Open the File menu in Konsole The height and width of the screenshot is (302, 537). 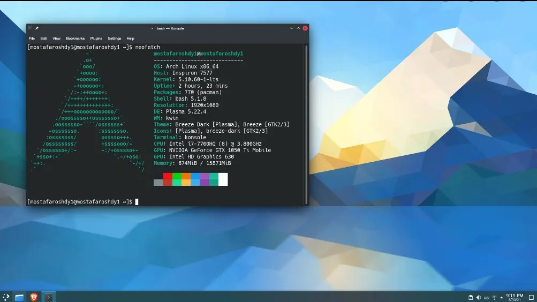point(32,39)
